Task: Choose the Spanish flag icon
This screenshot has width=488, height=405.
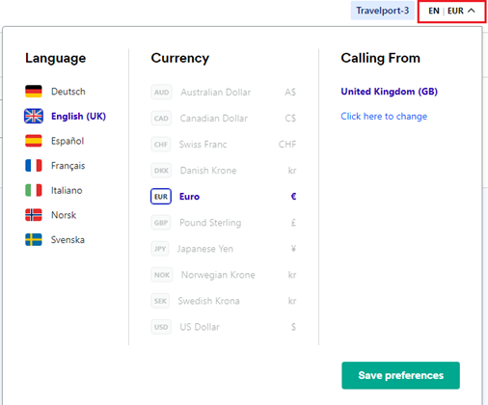Action: tap(34, 141)
